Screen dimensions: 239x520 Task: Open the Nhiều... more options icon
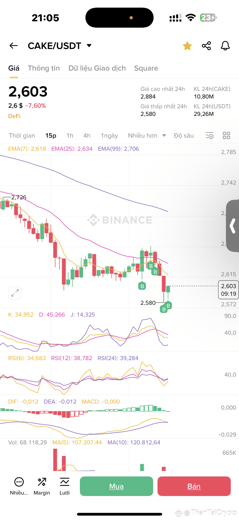point(19,486)
